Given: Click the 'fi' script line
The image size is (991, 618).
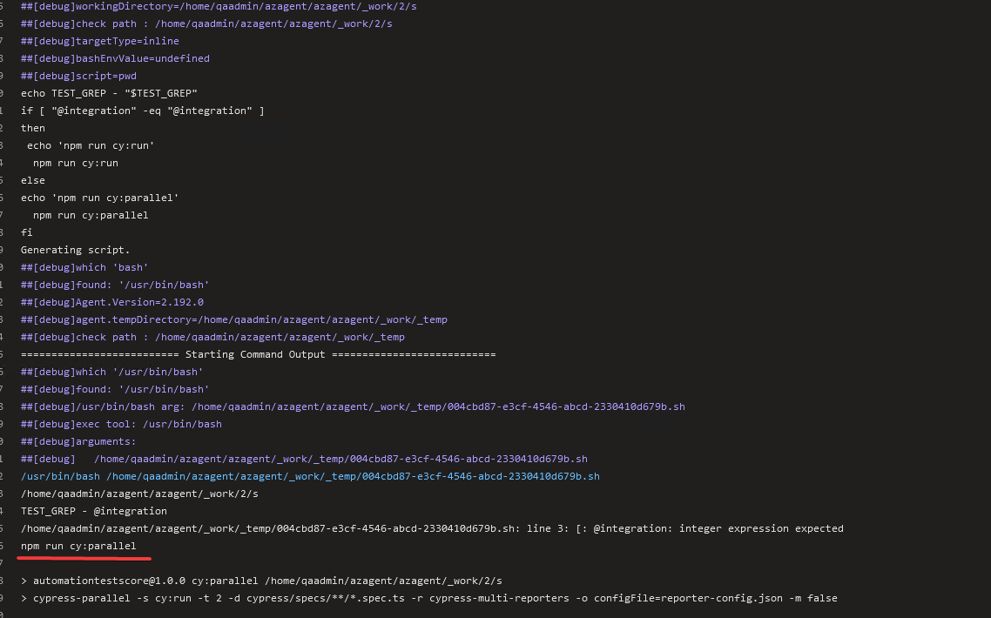Looking at the screenshot, I should click(x=26, y=232).
